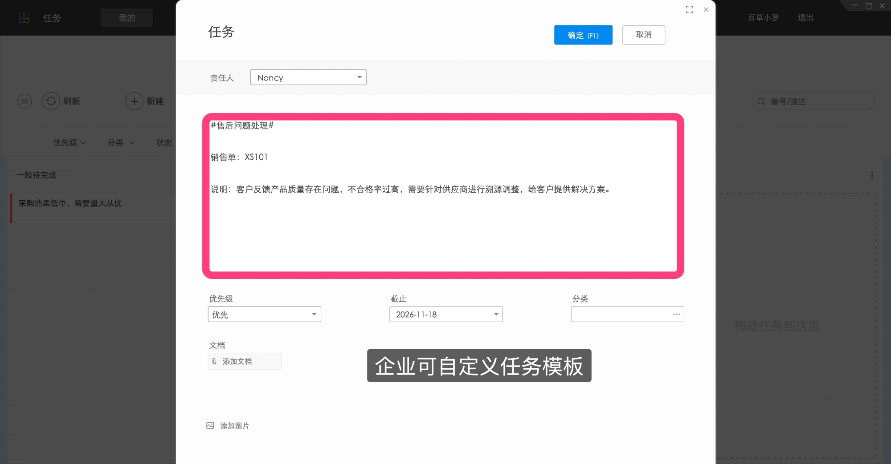Viewport: 891px width, 464px height.
Task: Click the 添加图片 image icon
Action: (210, 426)
